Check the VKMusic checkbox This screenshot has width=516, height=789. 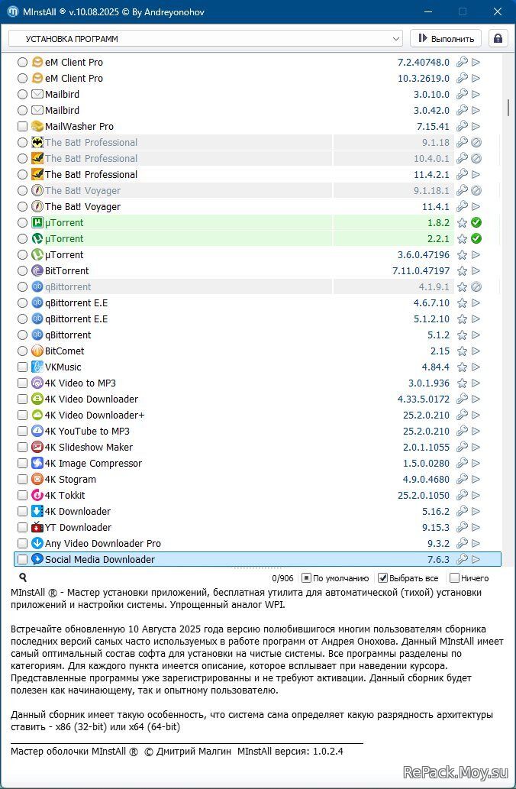(x=22, y=367)
